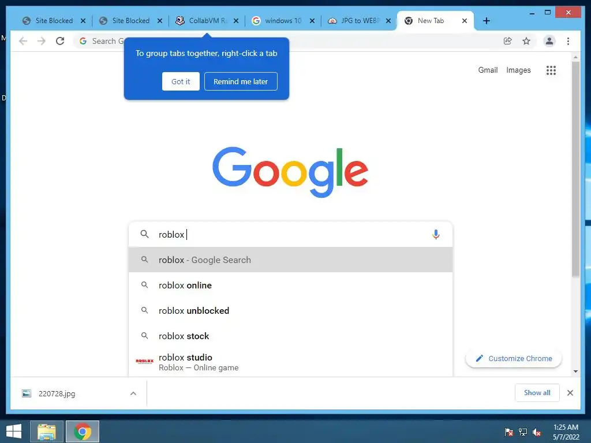Click the muted volume tray icon
The image size is (591, 443).
click(x=537, y=432)
